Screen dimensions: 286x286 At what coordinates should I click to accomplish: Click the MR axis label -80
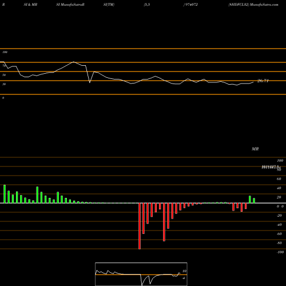coord(279,243)
